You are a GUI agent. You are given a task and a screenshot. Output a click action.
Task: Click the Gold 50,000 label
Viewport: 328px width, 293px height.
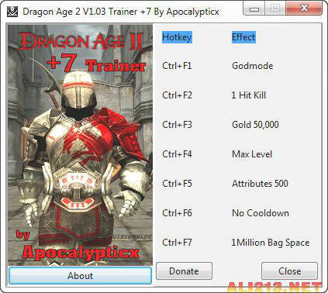click(x=255, y=125)
